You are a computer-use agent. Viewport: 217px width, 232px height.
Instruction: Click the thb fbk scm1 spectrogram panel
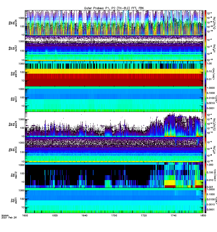click(114, 99)
